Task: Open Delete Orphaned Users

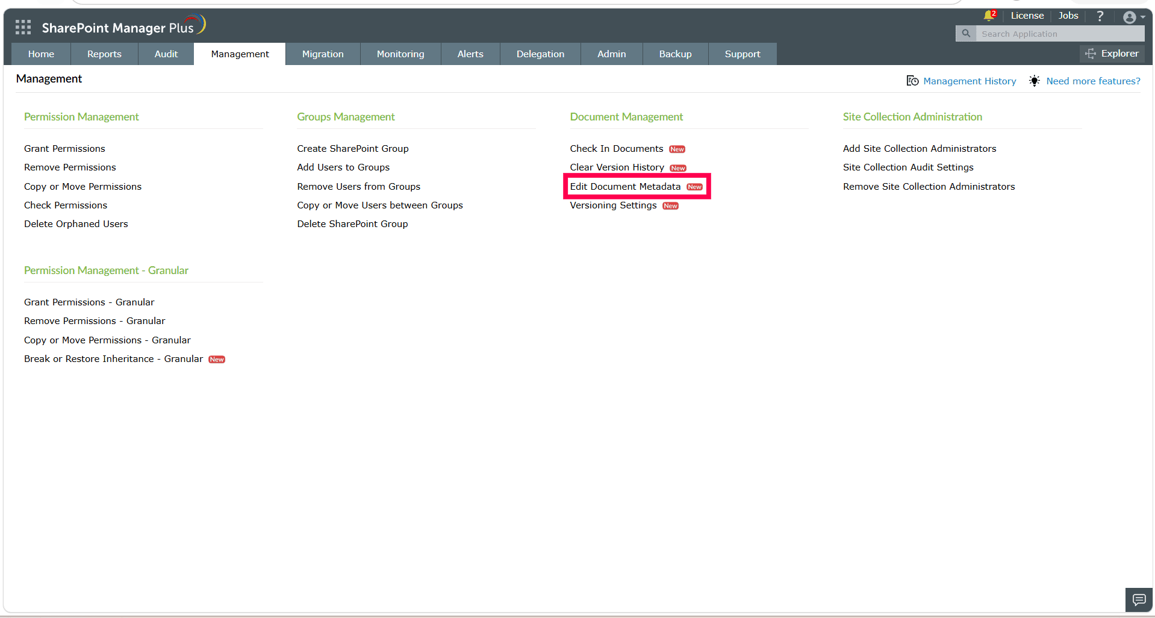Action: point(76,223)
